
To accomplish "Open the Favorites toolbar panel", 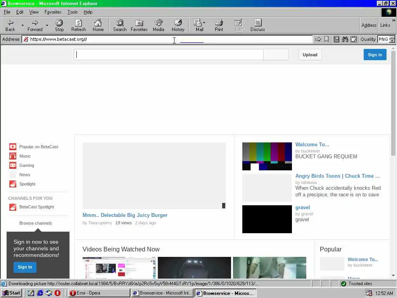I will tap(139, 25).
